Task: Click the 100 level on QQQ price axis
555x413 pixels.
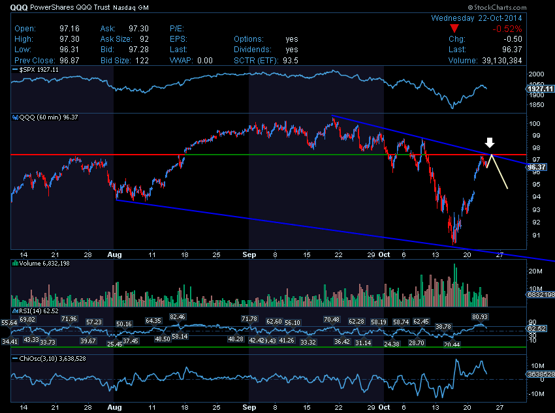Action: tap(535, 123)
